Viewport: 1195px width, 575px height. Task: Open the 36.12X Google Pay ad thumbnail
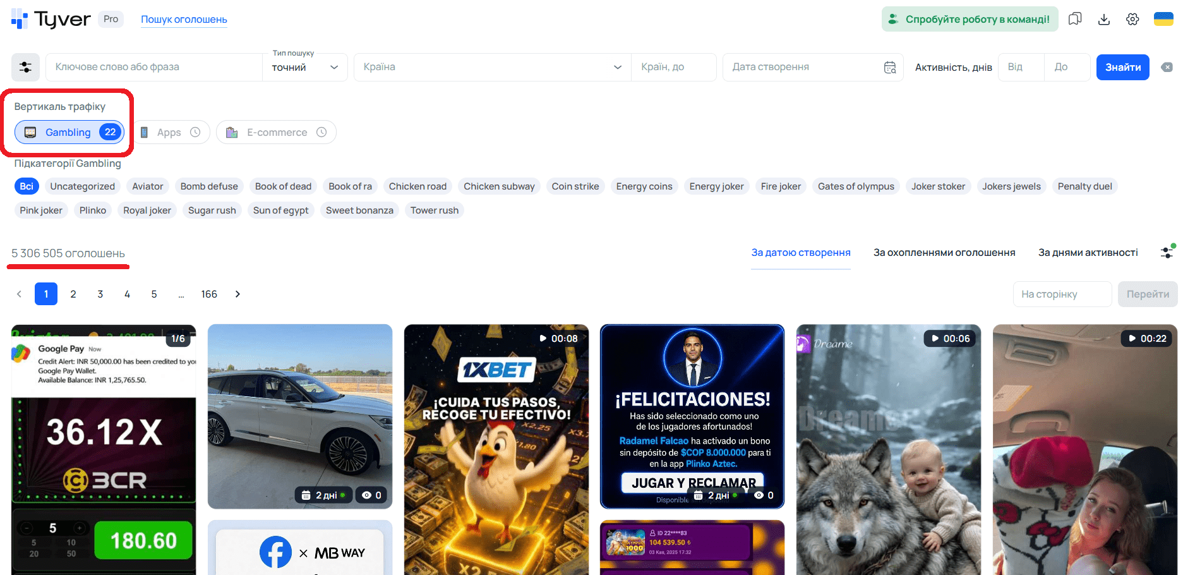104,450
